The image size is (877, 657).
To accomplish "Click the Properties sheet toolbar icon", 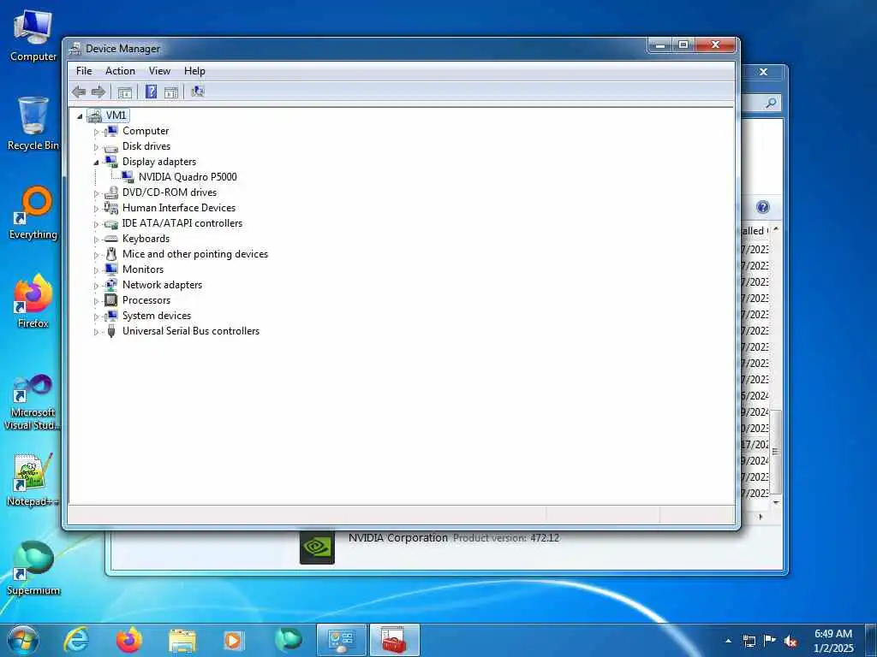I will click(x=171, y=92).
